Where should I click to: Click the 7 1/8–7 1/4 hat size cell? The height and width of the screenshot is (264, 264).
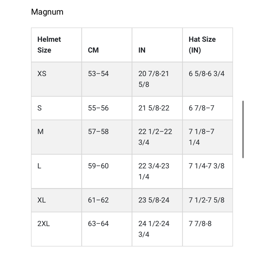click(x=208, y=137)
